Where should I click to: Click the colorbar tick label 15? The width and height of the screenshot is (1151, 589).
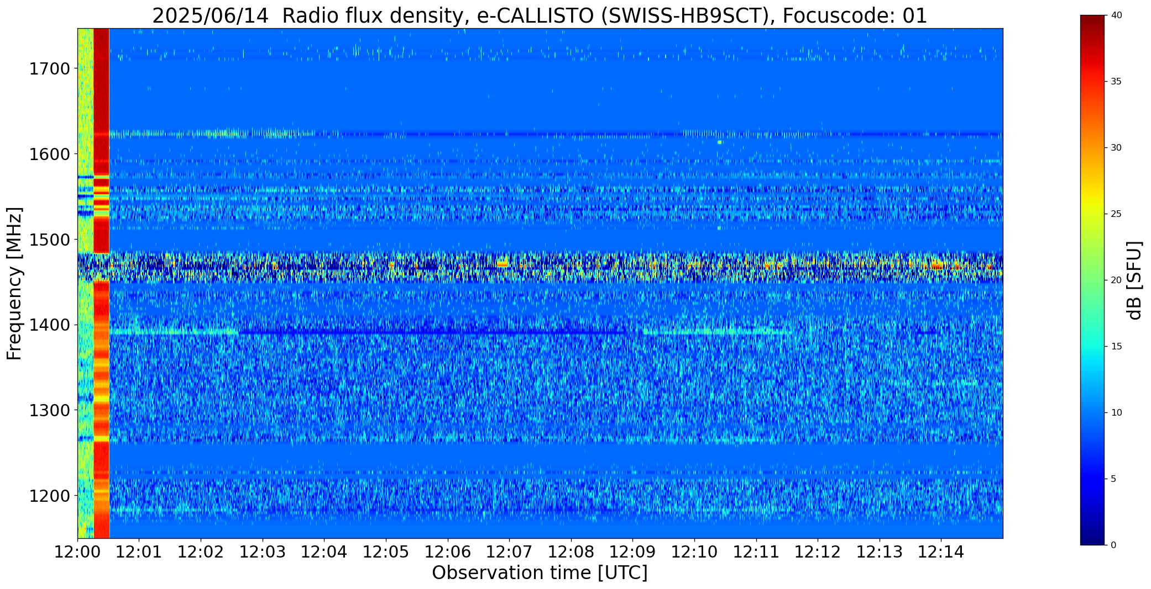point(1116,347)
